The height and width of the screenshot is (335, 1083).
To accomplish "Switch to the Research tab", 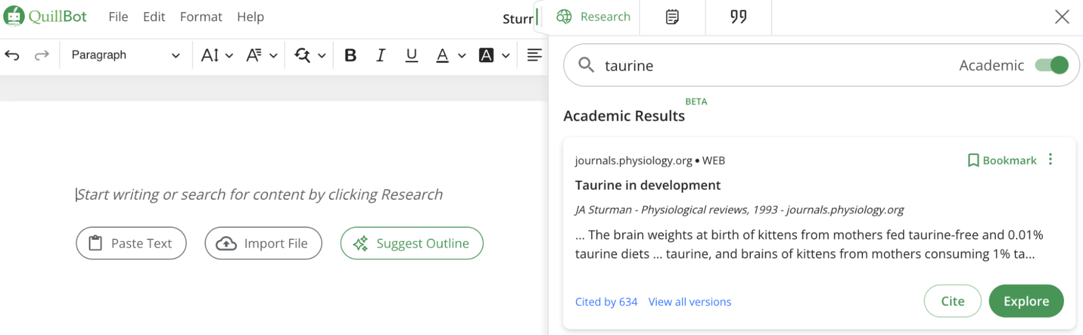I will click(x=594, y=17).
